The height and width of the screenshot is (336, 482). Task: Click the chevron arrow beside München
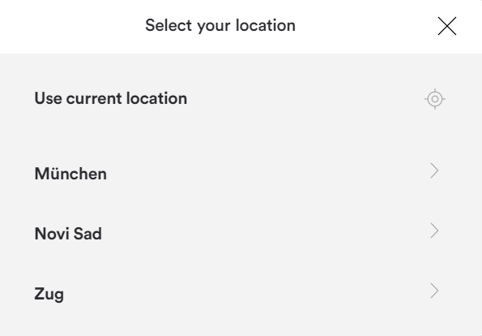click(434, 170)
